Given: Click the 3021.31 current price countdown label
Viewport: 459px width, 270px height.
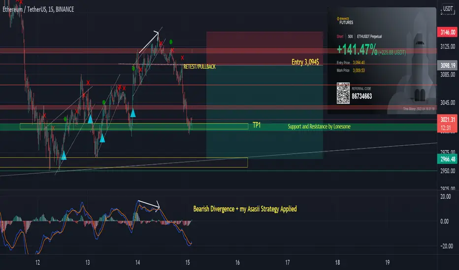Looking at the screenshot, I should tap(448, 124).
